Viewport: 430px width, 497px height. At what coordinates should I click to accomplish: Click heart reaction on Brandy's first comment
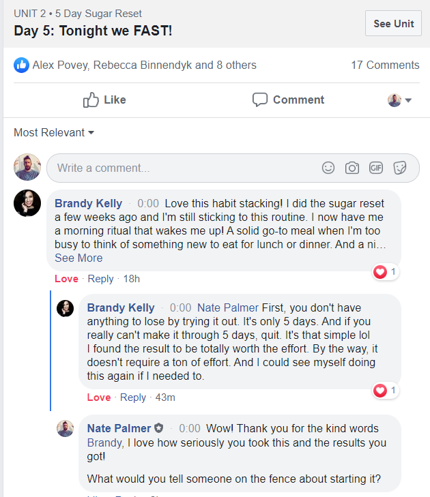click(x=380, y=273)
